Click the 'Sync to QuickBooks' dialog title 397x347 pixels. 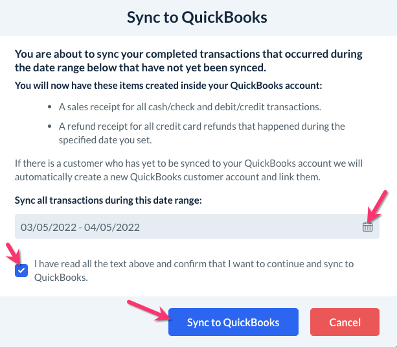(x=198, y=17)
